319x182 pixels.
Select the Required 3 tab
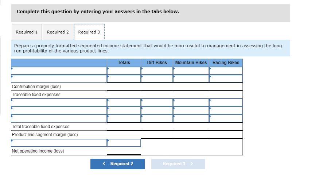(89, 32)
